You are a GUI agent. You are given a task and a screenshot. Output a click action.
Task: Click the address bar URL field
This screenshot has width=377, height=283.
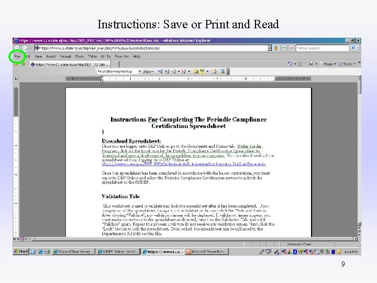(151, 48)
